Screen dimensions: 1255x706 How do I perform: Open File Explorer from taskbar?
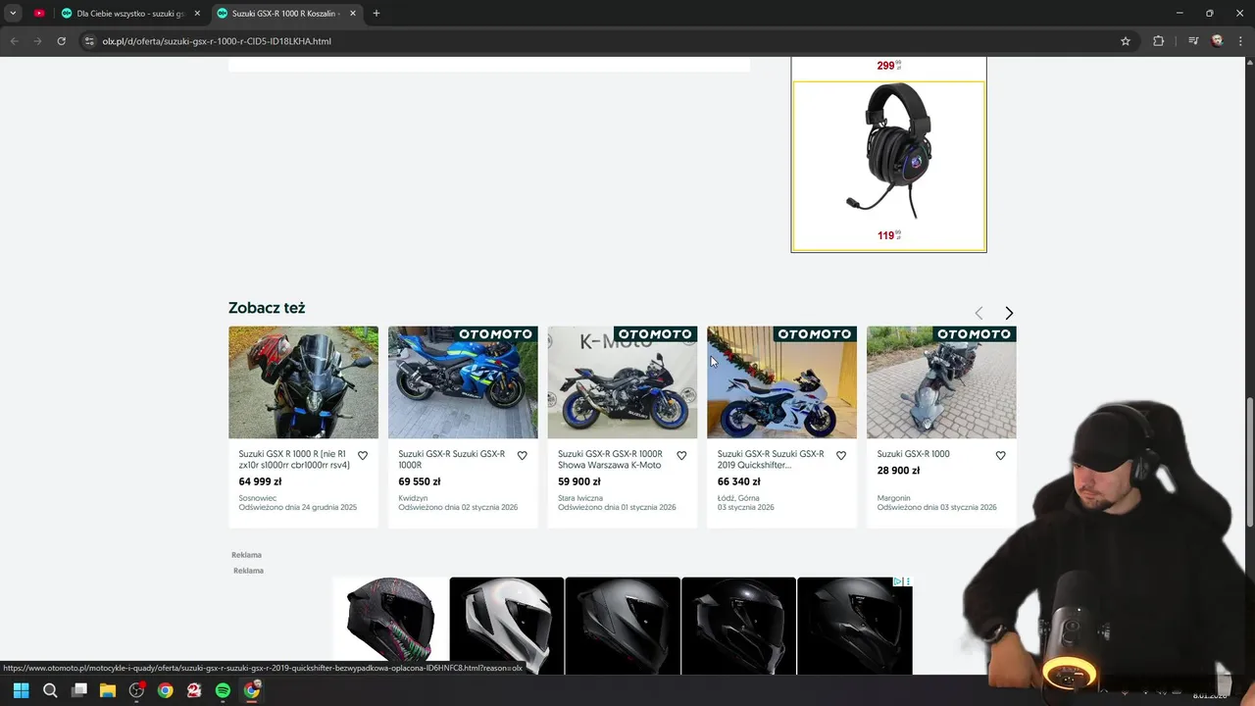point(108,690)
